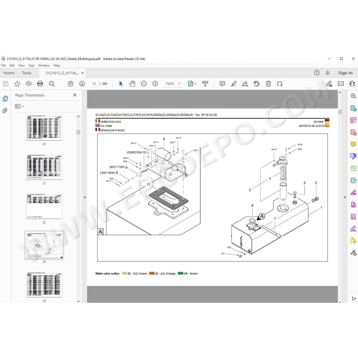The image size is (358, 358).
Task: Open the Help menu
Action: [x=57, y=65]
